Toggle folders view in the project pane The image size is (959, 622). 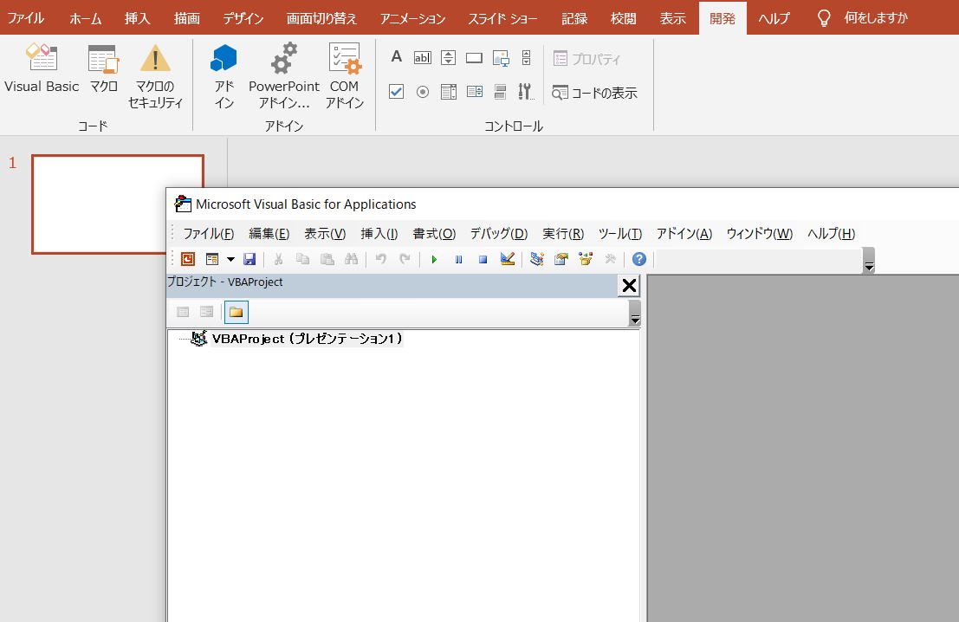point(236,312)
